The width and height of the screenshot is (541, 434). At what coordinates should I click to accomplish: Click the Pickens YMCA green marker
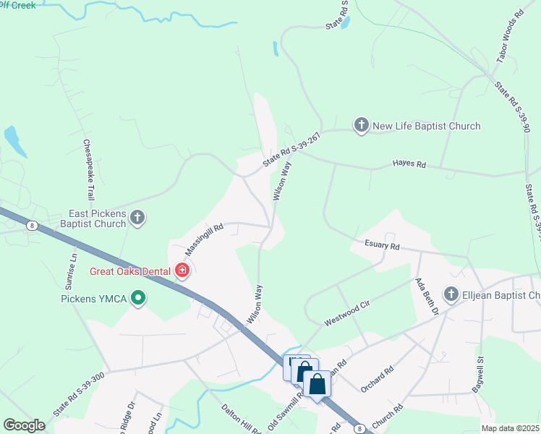(138, 298)
